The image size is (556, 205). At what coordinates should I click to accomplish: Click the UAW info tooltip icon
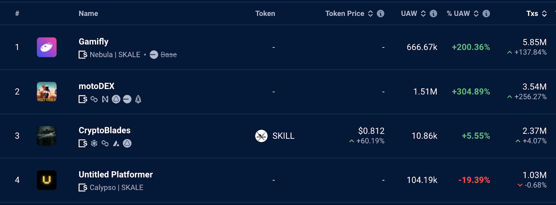tap(433, 13)
